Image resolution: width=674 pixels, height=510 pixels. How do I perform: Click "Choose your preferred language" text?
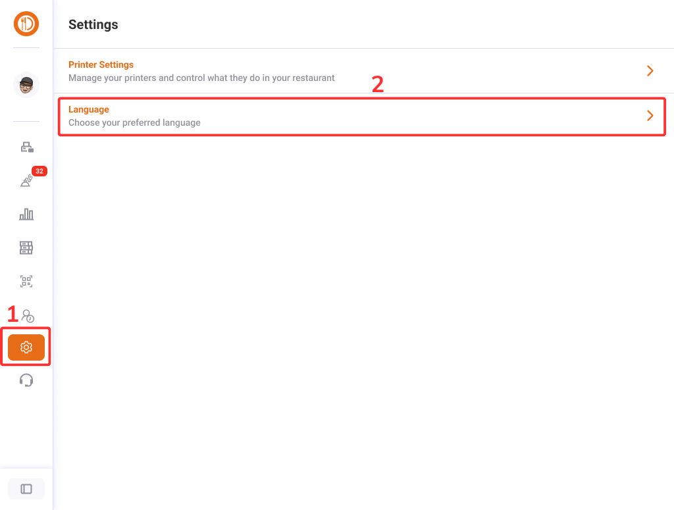[x=134, y=122]
